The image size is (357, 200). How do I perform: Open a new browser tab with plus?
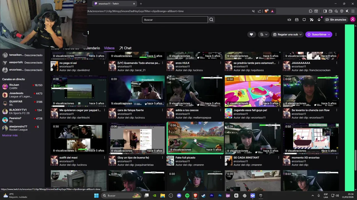[141, 4]
